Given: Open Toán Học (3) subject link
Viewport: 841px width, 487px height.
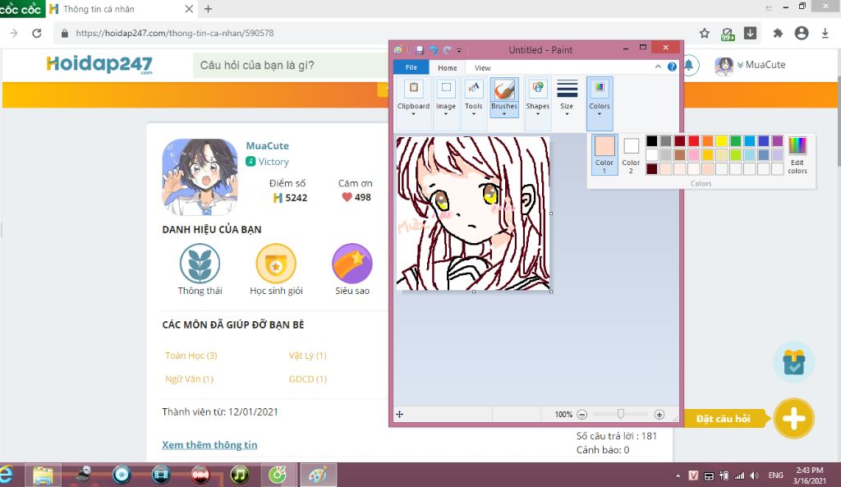Looking at the screenshot, I should pyautogui.click(x=191, y=356).
